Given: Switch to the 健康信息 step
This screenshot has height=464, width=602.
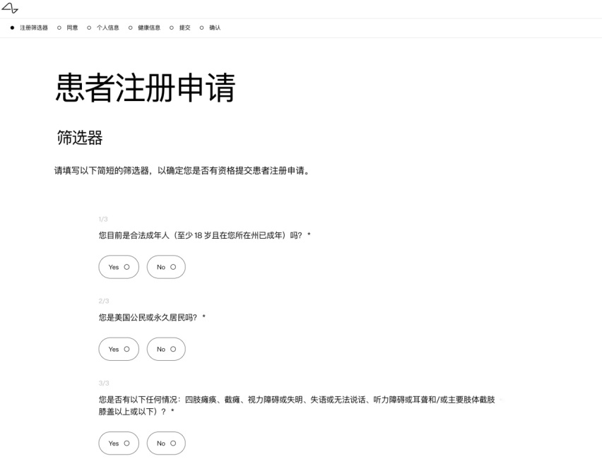Looking at the screenshot, I should click(x=144, y=28).
